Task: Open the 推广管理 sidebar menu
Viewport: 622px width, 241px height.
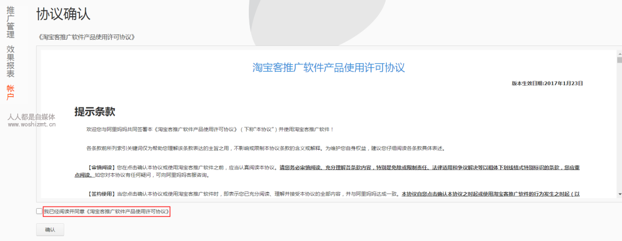Action: (10, 22)
